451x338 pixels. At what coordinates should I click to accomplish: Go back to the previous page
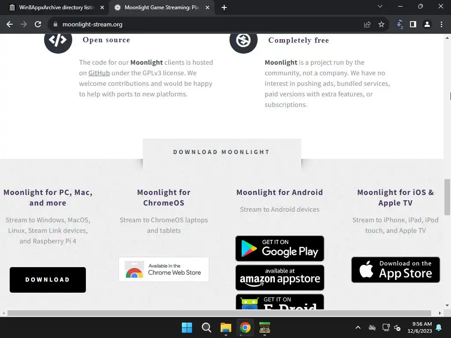(x=10, y=25)
